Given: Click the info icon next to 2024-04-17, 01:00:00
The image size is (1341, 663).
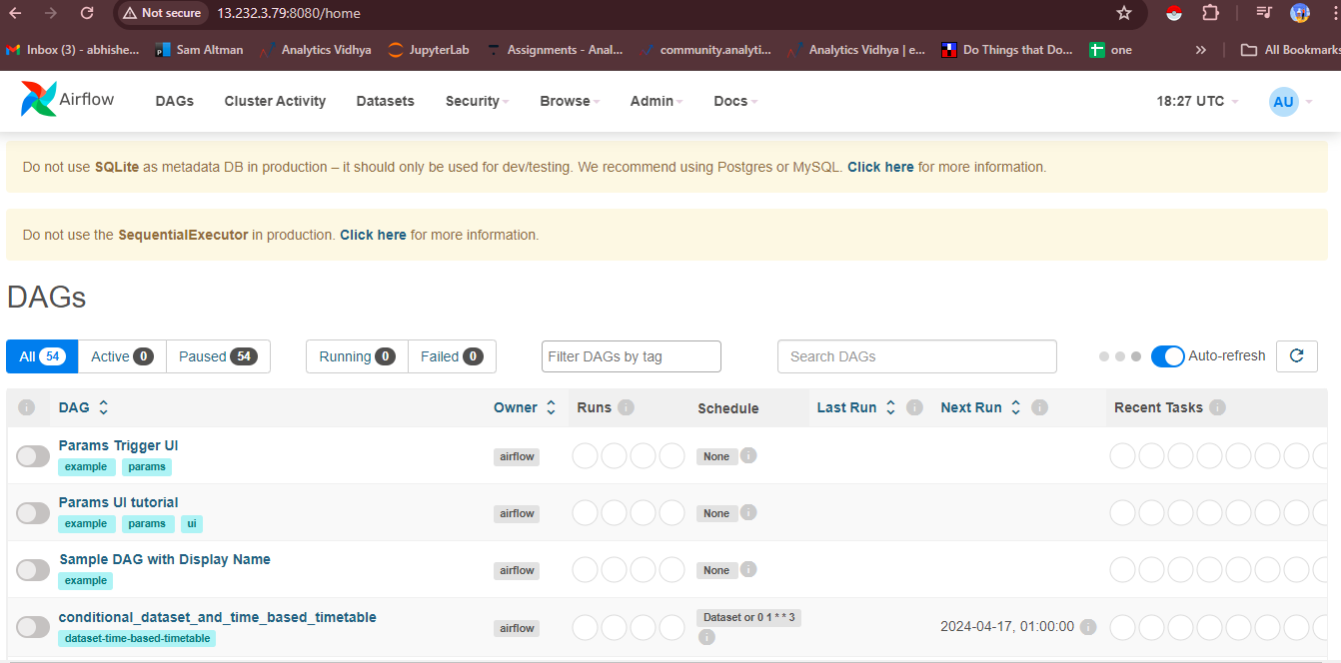Looking at the screenshot, I should (1088, 627).
